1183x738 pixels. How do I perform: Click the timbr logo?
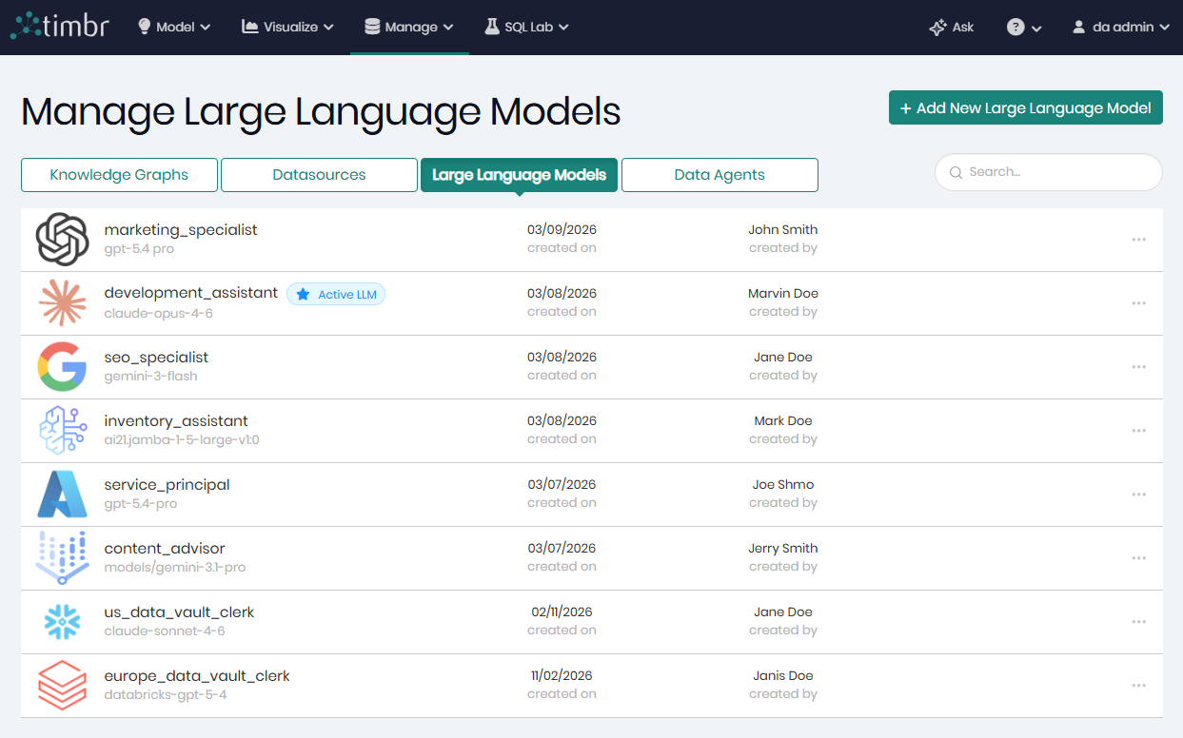click(x=59, y=27)
